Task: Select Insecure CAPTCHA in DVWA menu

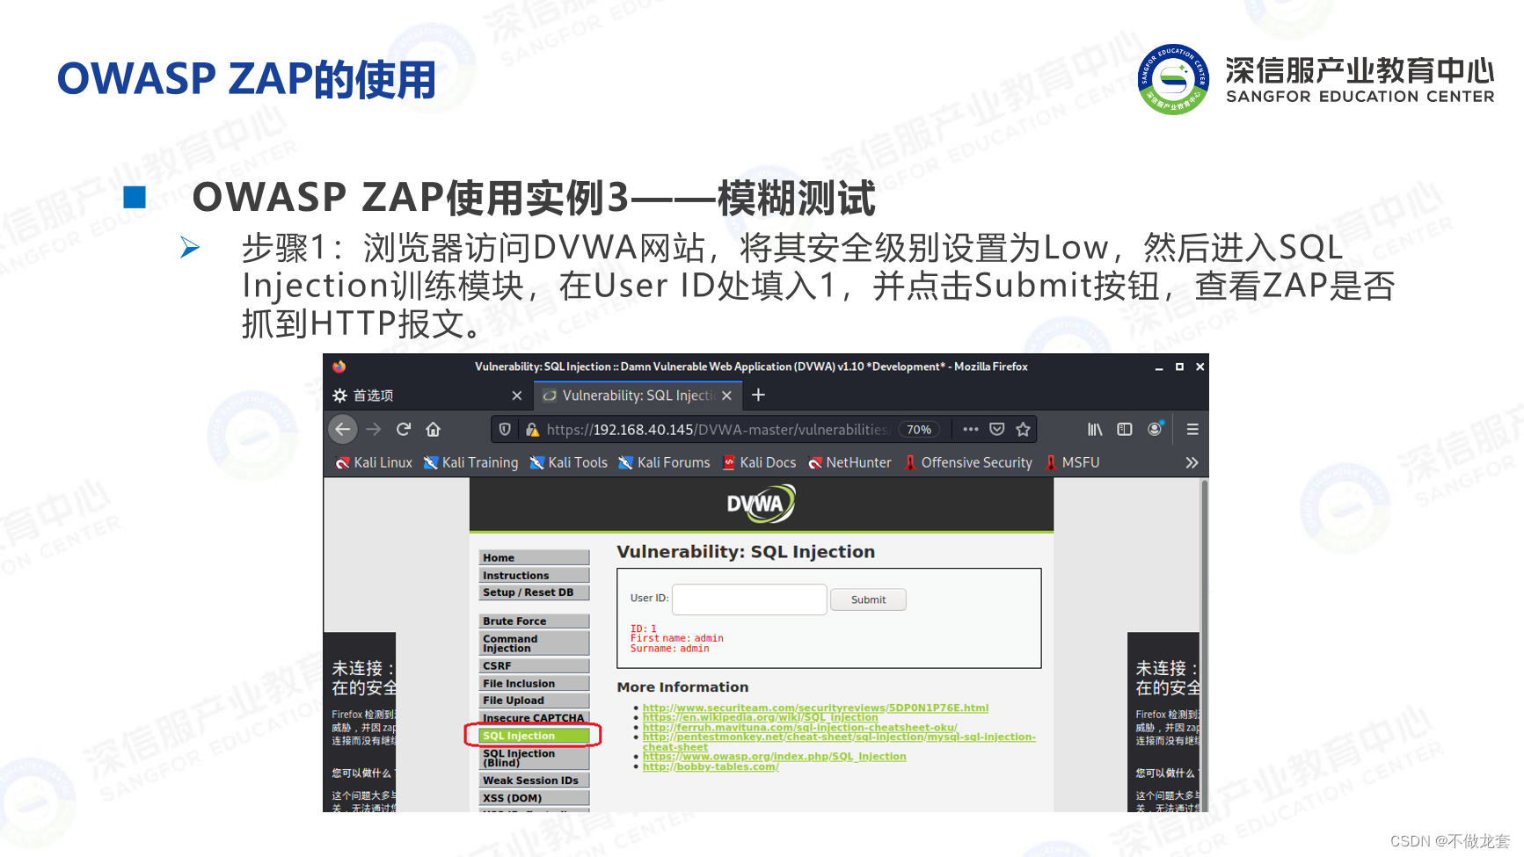Action: tap(534, 718)
